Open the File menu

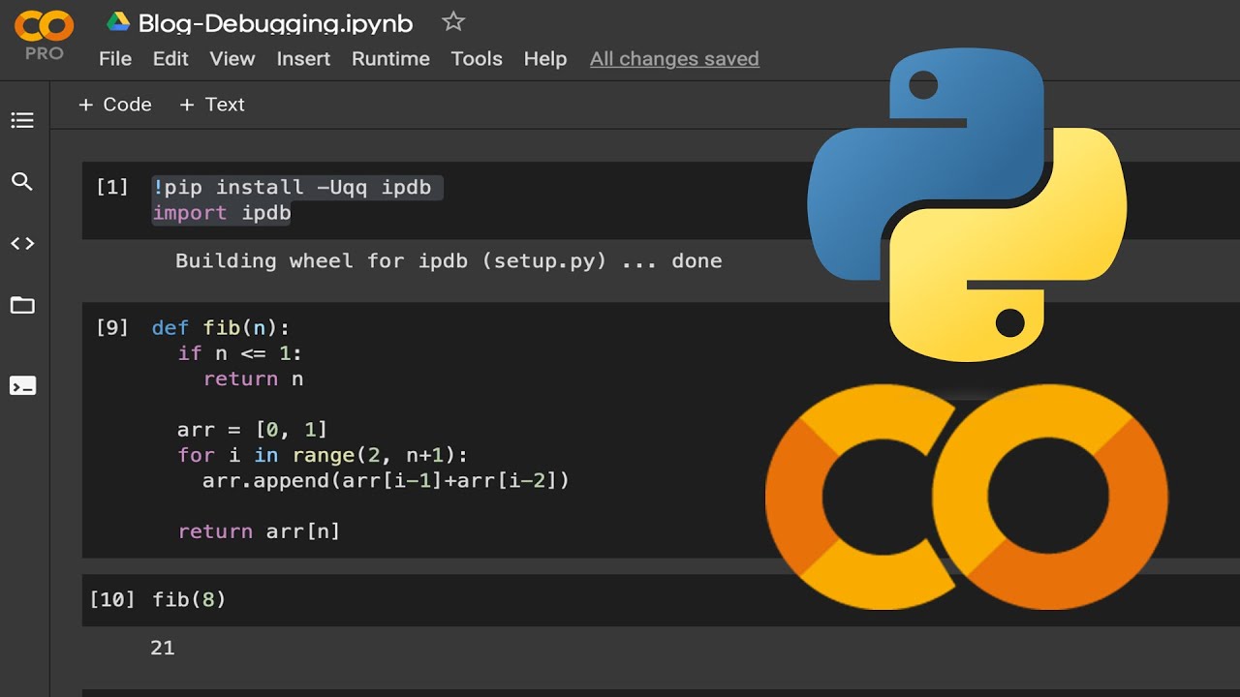[115, 58]
